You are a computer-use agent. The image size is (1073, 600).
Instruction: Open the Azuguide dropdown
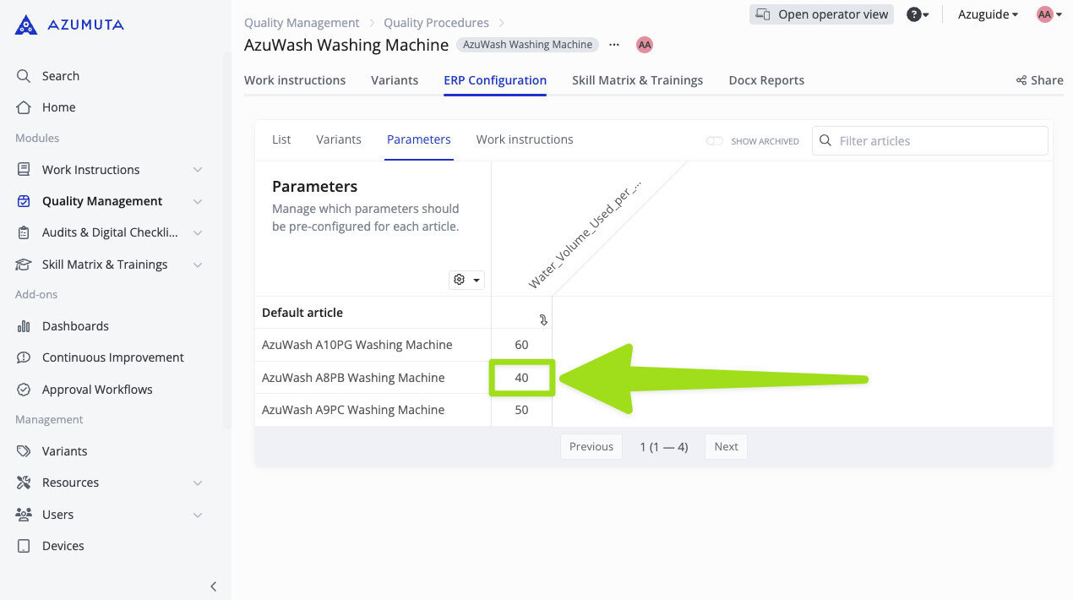pos(987,14)
